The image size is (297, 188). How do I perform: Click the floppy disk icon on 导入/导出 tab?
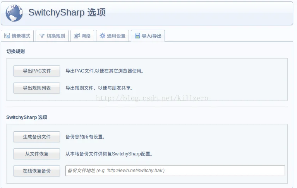pyautogui.click(x=137, y=36)
